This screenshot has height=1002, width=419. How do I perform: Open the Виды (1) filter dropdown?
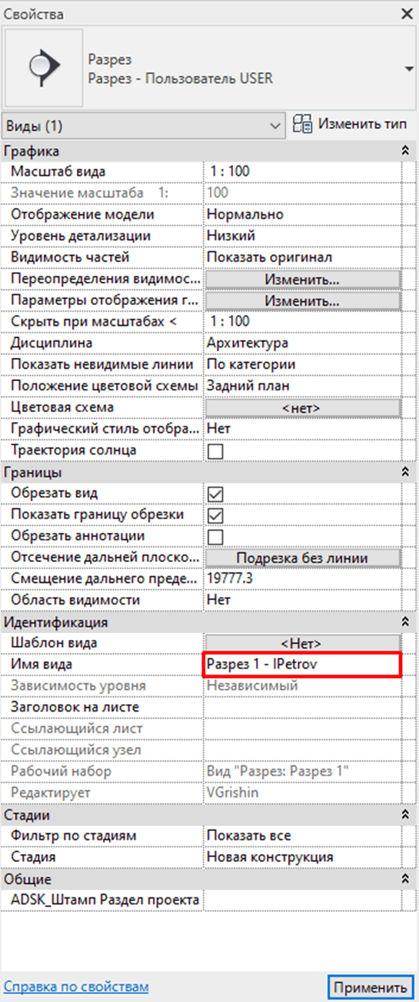(144, 125)
